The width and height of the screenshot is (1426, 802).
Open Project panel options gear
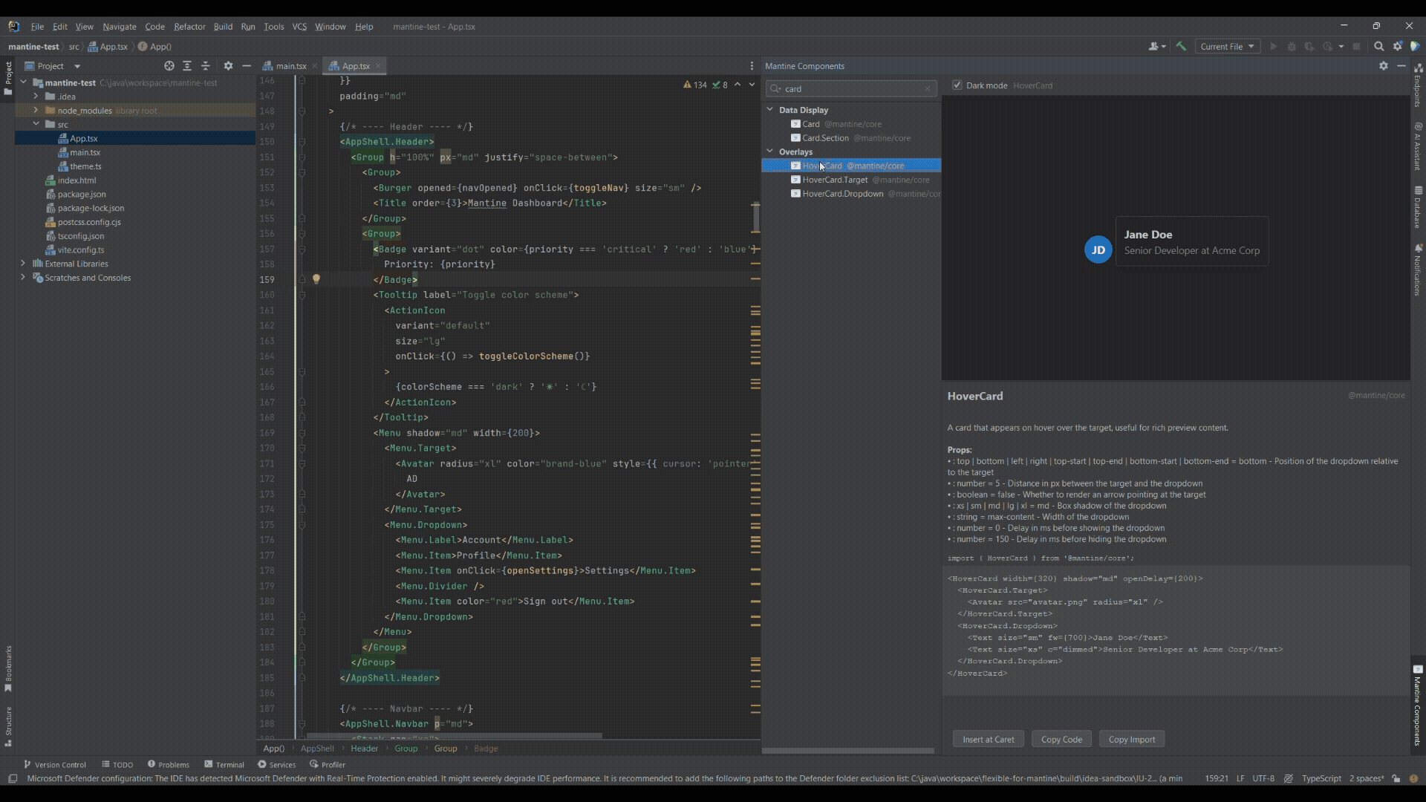click(228, 66)
